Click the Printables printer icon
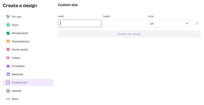The height and width of the screenshot is (105, 204). click(x=8, y=66)
